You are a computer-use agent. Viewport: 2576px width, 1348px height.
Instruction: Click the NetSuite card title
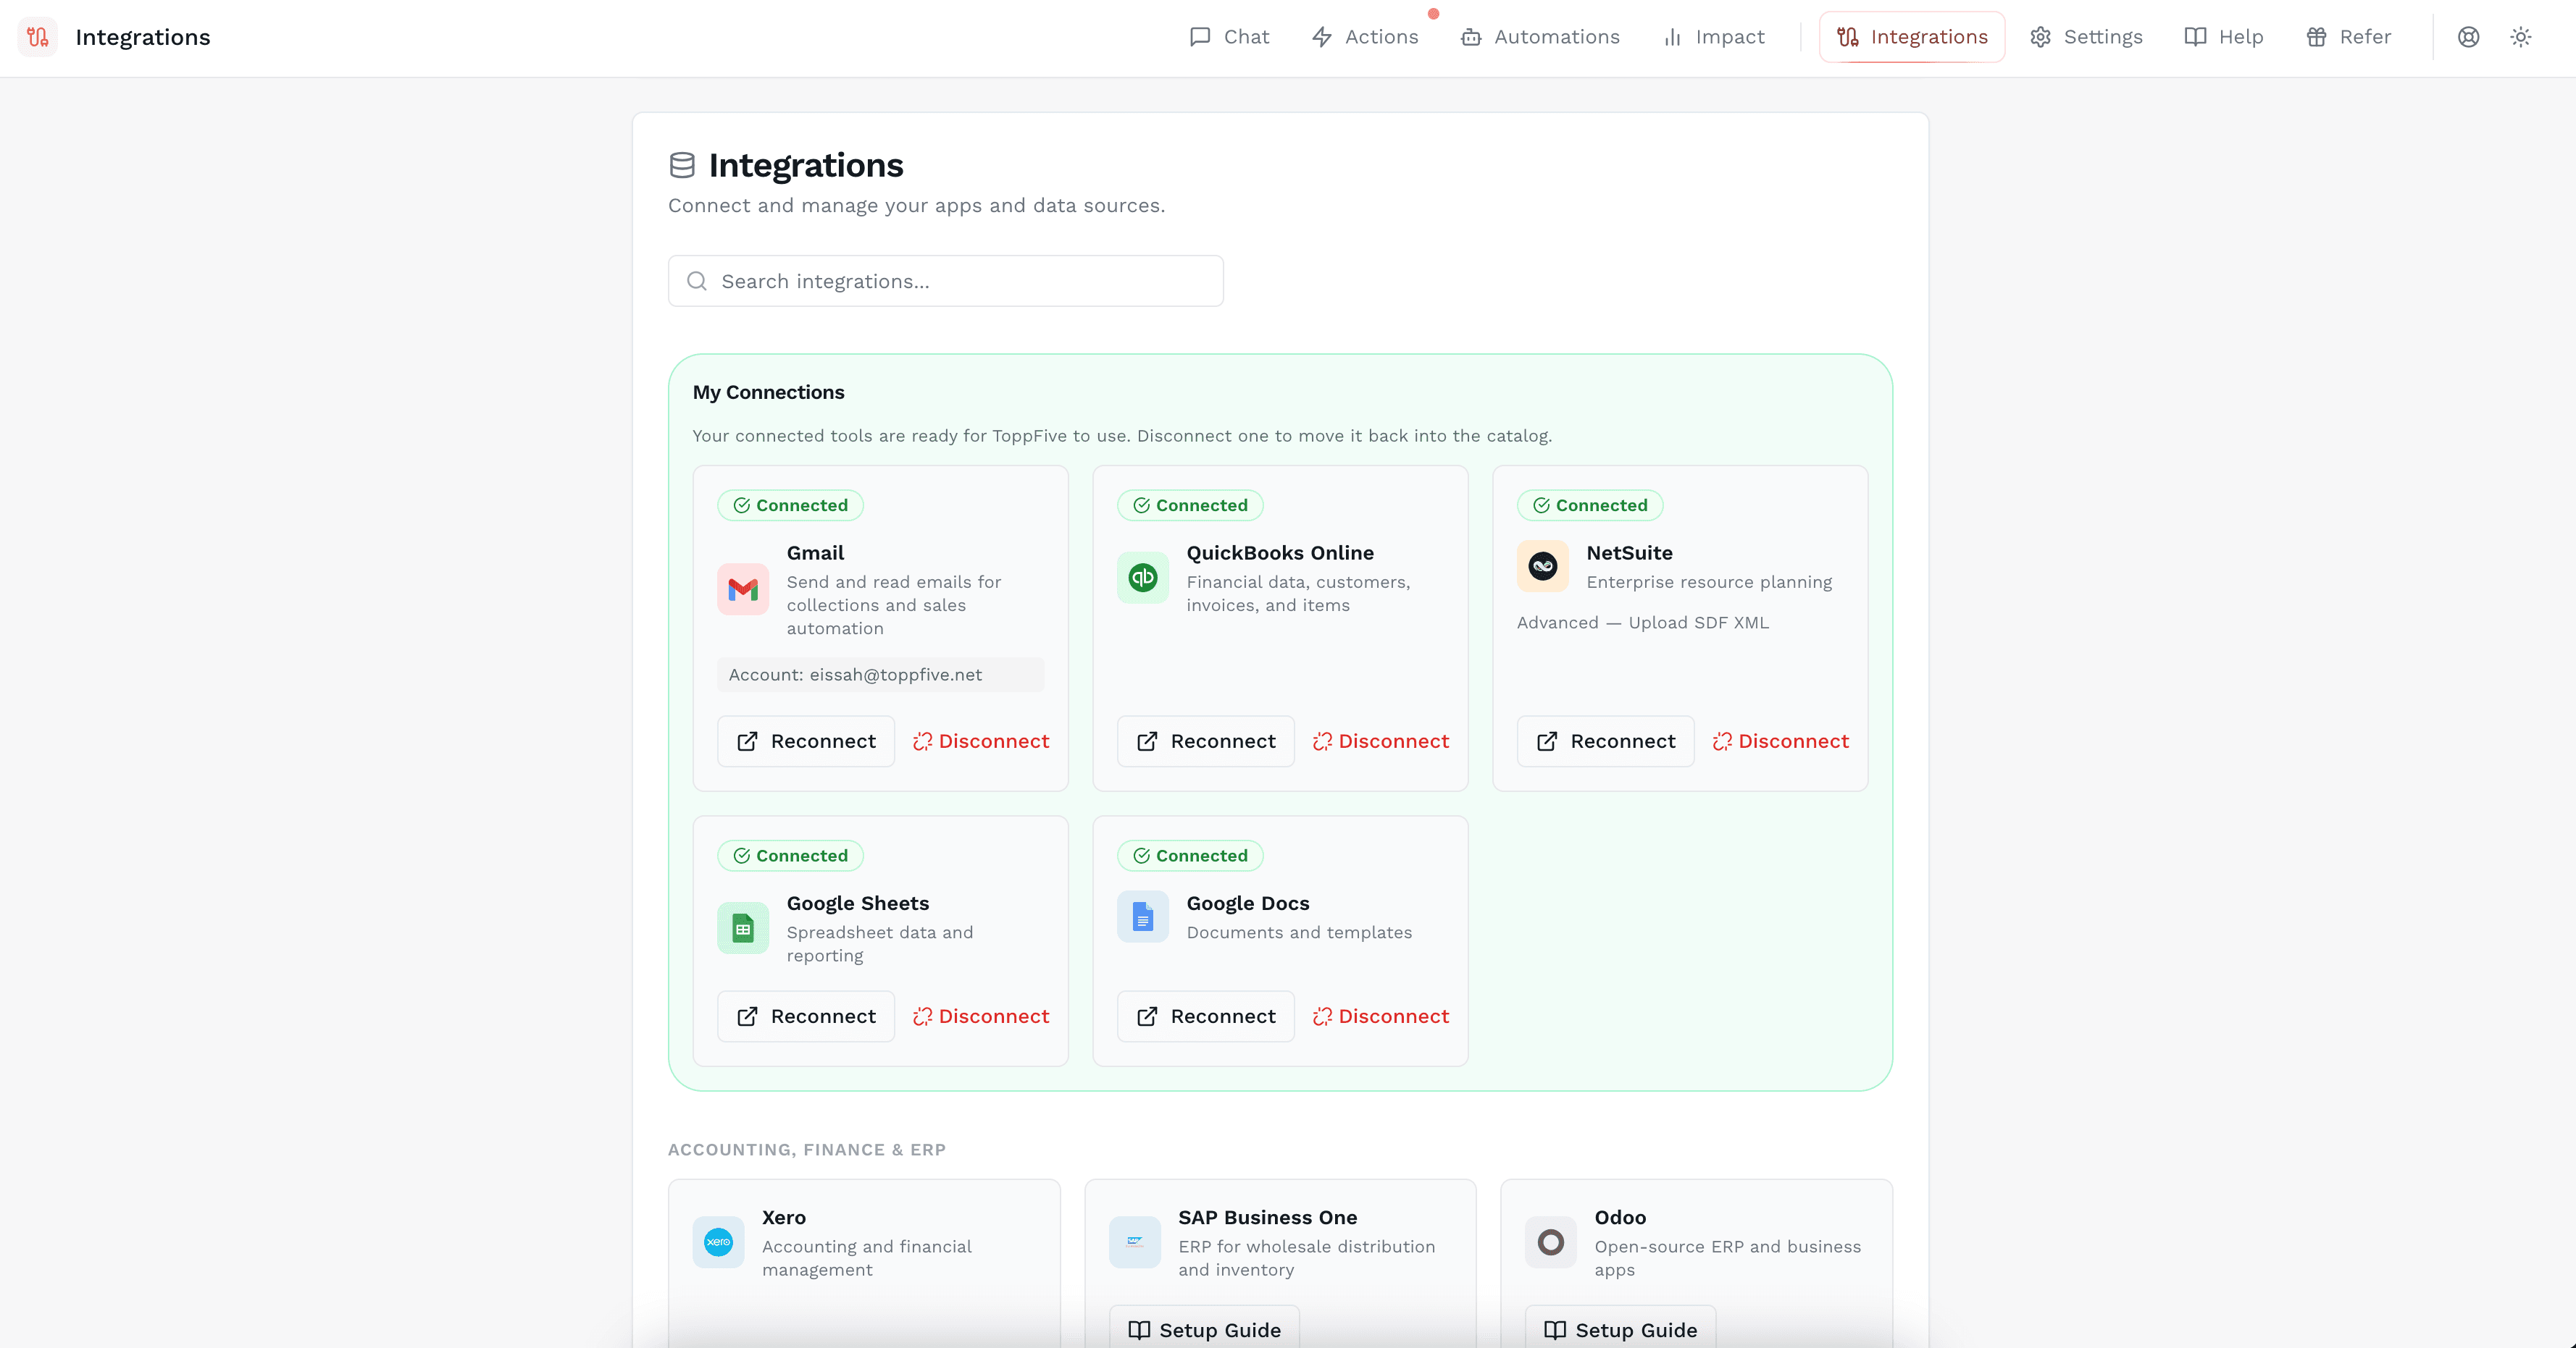tap(1629, 552)
